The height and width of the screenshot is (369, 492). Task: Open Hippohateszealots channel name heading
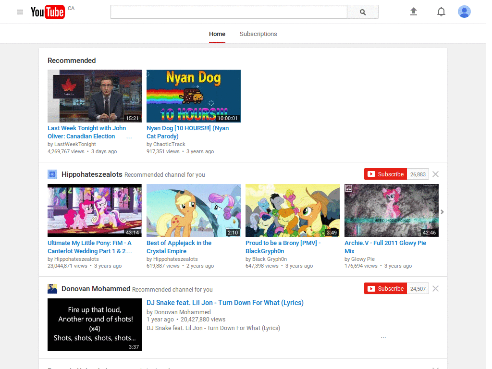pyautogui.click(x=92, y=174)
